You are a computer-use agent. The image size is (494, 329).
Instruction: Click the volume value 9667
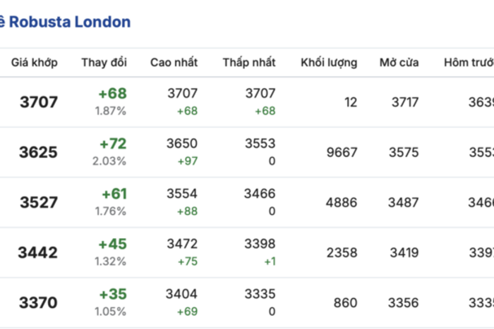[342, 152]
